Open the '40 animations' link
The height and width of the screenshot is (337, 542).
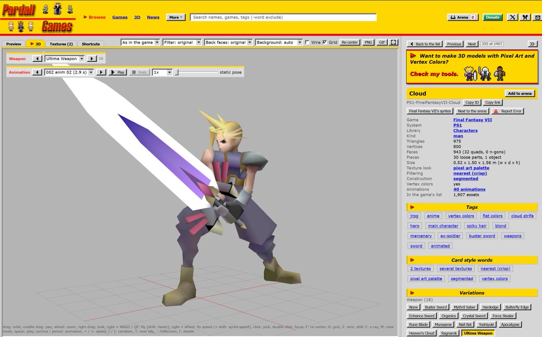[469, 189]
